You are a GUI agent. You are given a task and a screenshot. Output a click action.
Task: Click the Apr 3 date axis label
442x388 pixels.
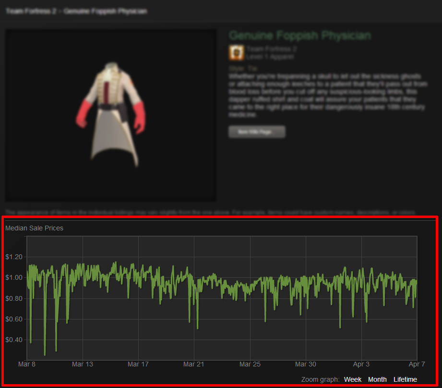coord(361,364)
